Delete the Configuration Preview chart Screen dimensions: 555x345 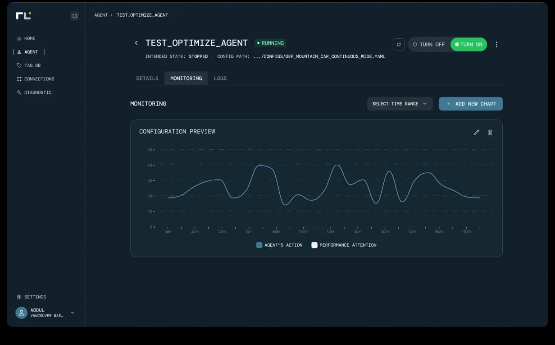tap(490, 132)
